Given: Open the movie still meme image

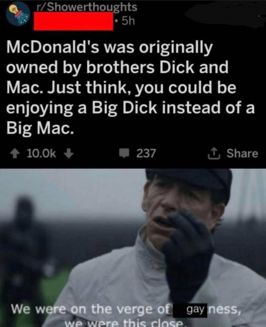Looking at the screenshot, I should (133, 248).
